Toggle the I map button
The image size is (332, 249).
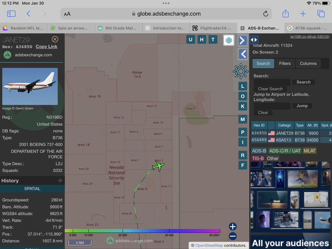coord(243,142)
